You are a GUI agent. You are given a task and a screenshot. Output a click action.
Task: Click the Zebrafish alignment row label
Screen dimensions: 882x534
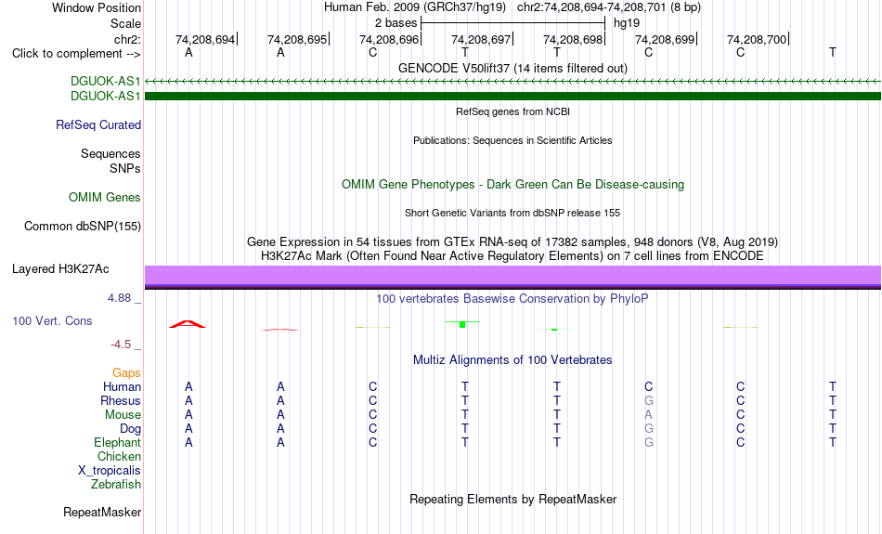tap(116, 484)
